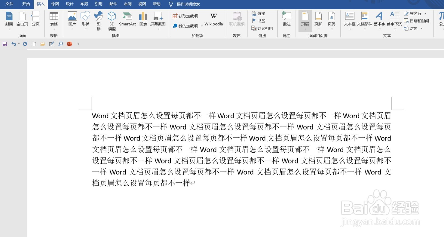This screenshot has height=237, width=444.
Task: Open Quick Parts (文档部件)
Action: tap(365, 21)
